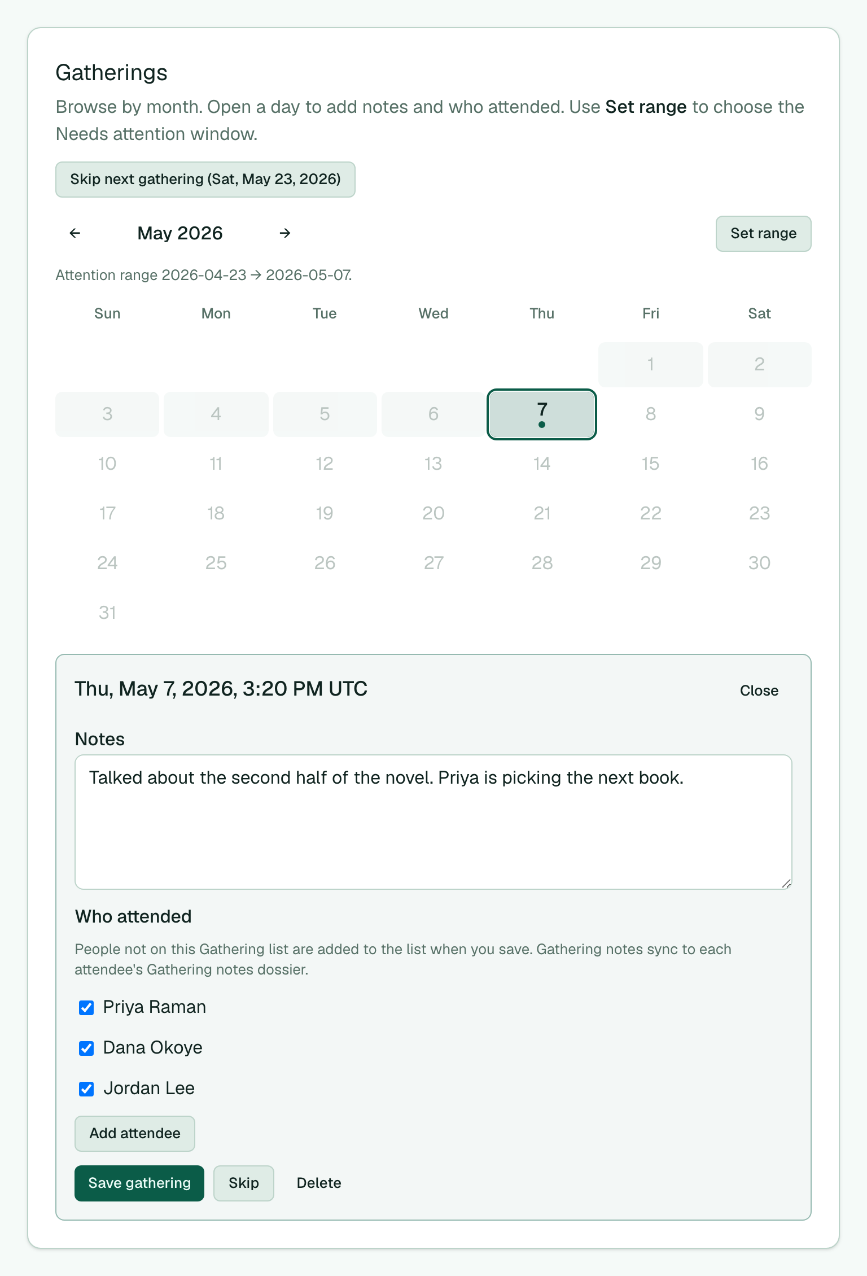Click Skip button next to Save gathering

[244, 1183]
